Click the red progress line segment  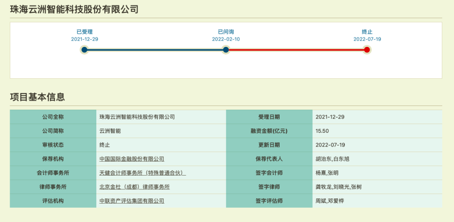coord(296,50)
